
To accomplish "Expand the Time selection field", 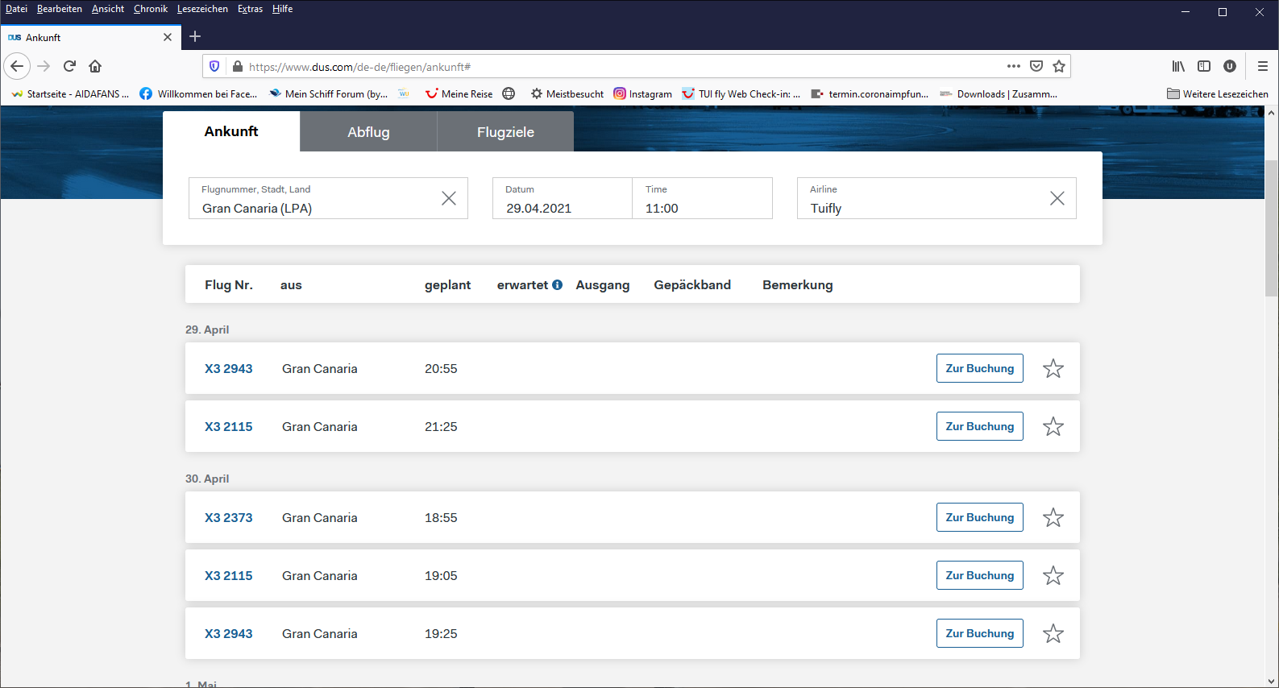I will pos(701,199).
